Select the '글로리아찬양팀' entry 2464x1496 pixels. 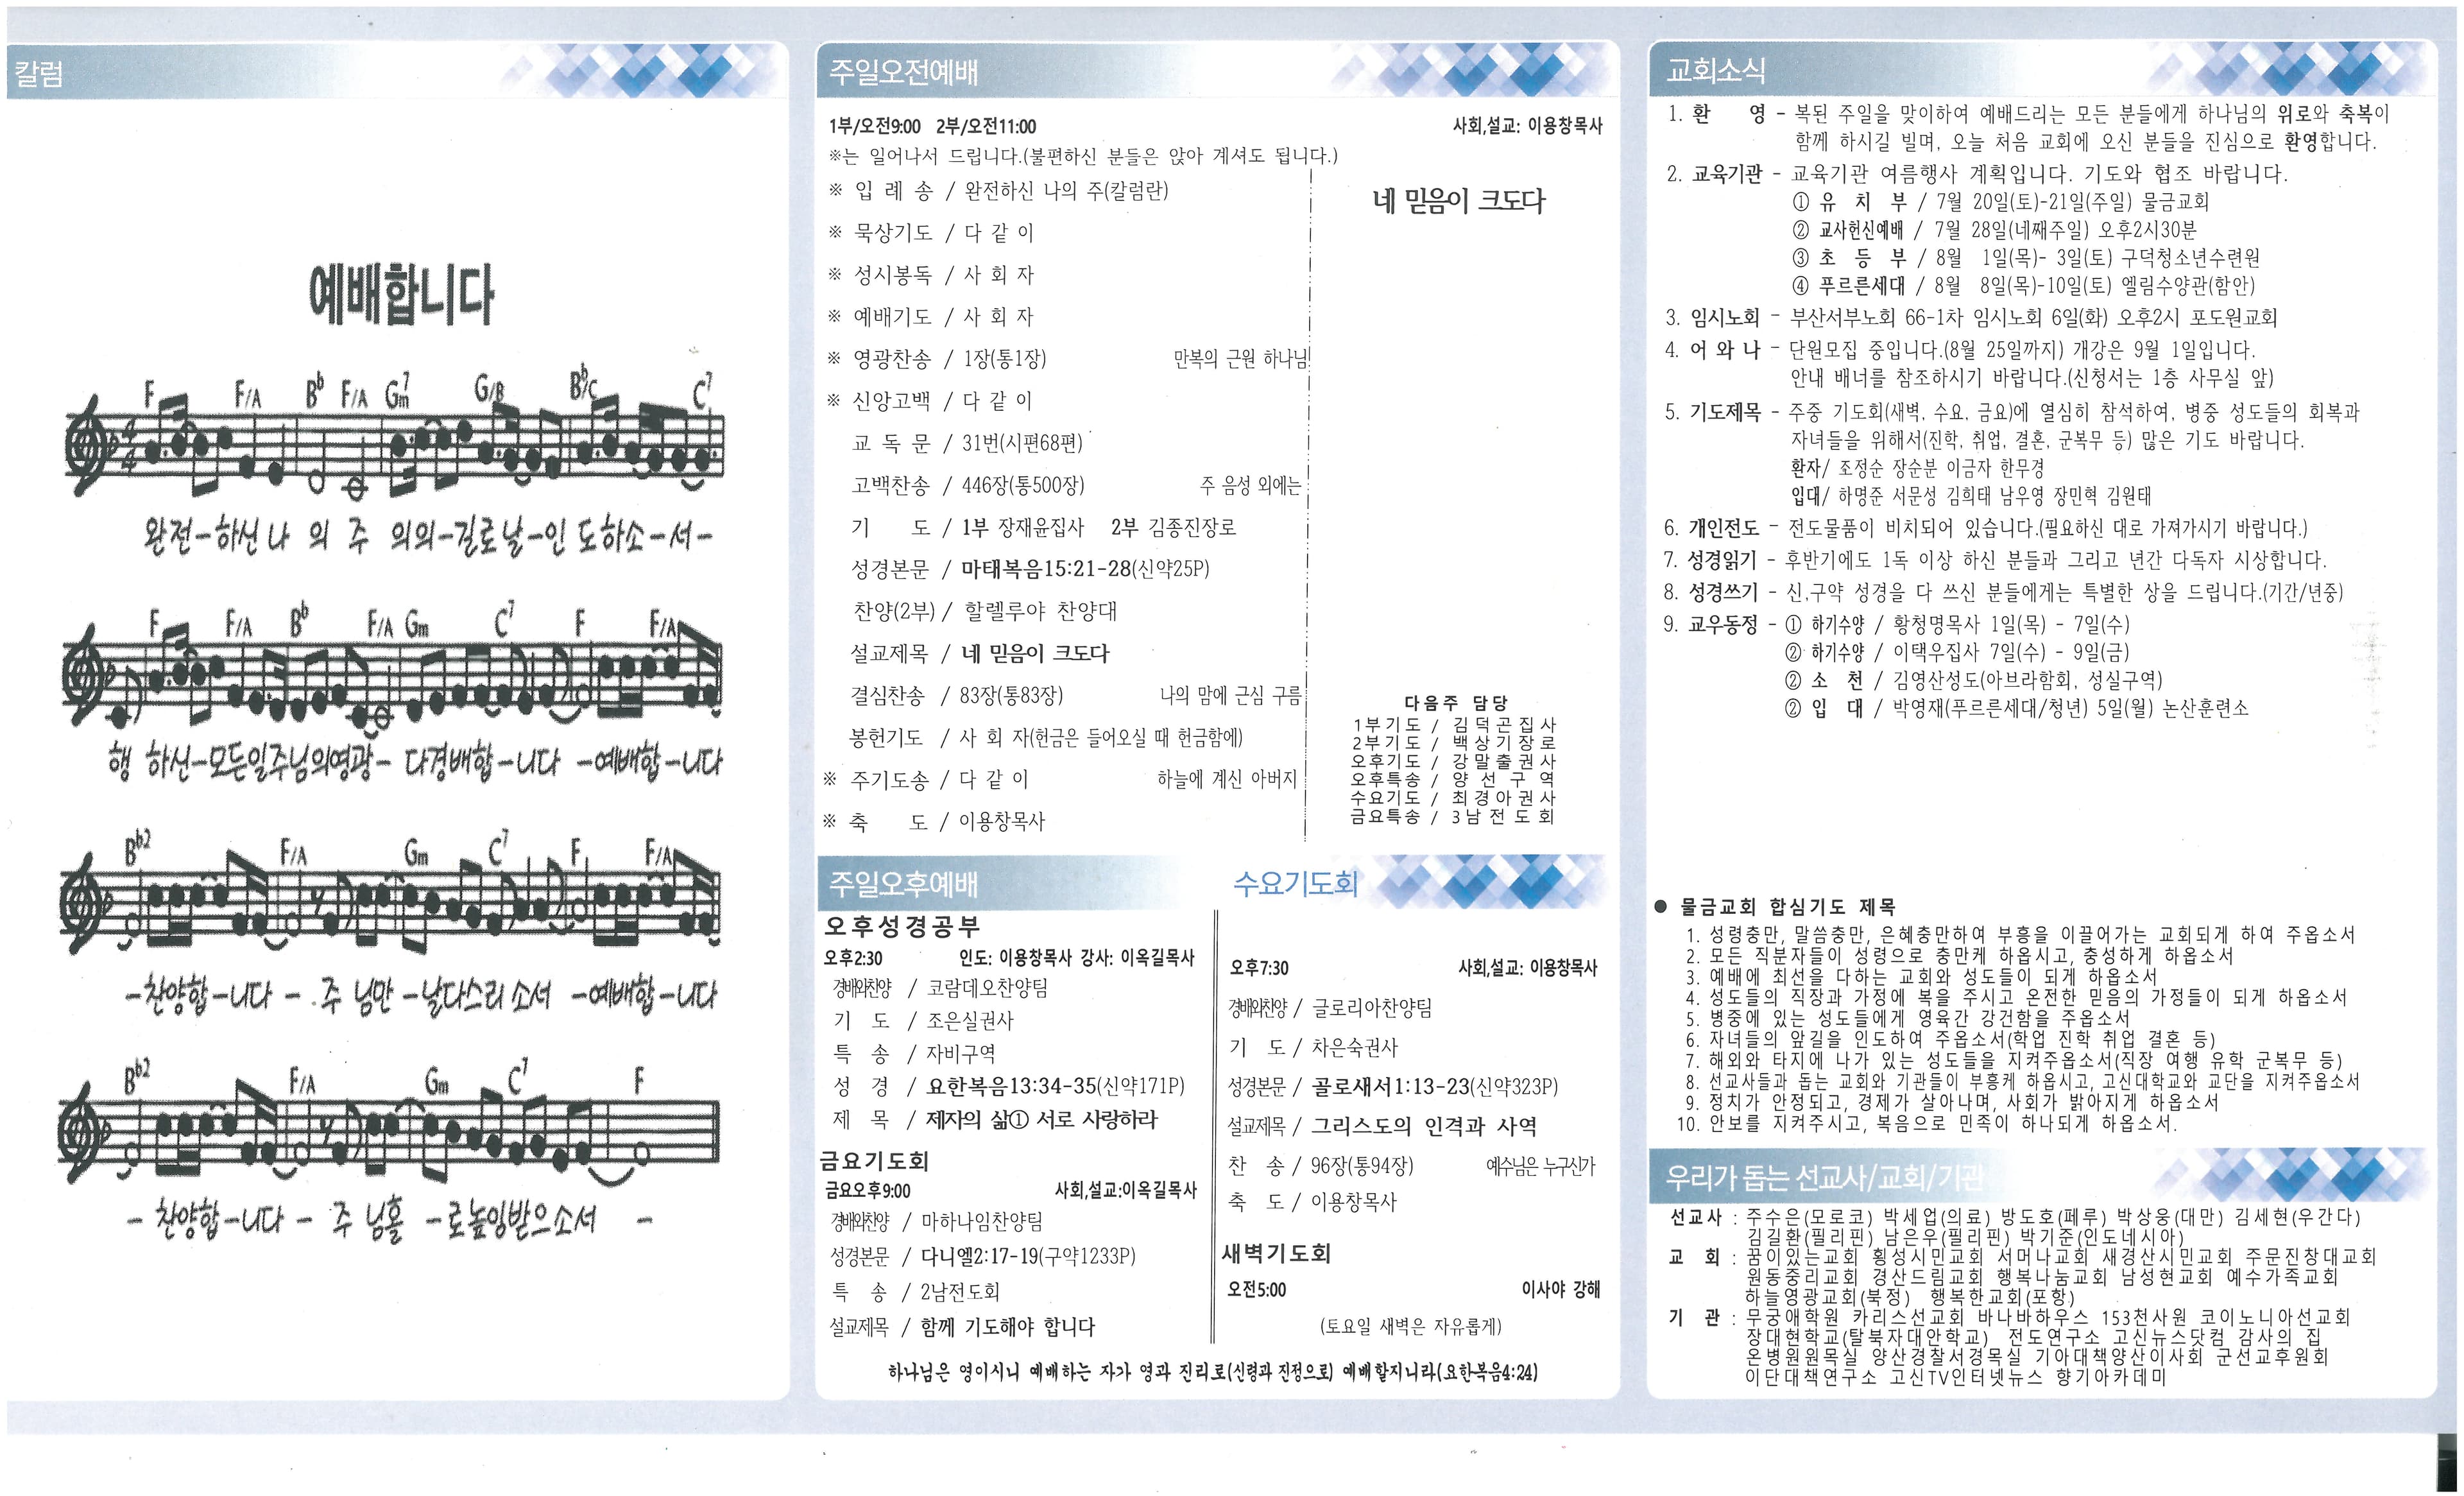pos(1372,1008)
